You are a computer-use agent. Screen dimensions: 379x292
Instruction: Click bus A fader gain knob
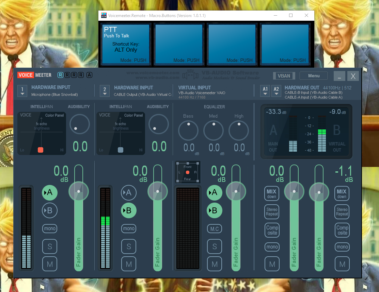[294, 191]
